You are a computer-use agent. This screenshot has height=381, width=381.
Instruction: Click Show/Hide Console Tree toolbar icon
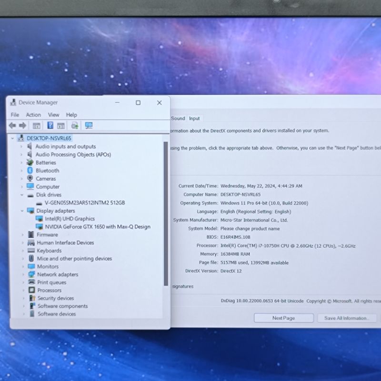tap(37, 126)
